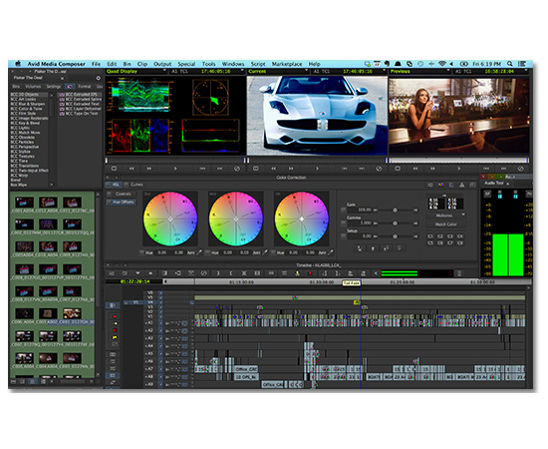Click the Wi-Fi icon in menu bar

[442, 64]
